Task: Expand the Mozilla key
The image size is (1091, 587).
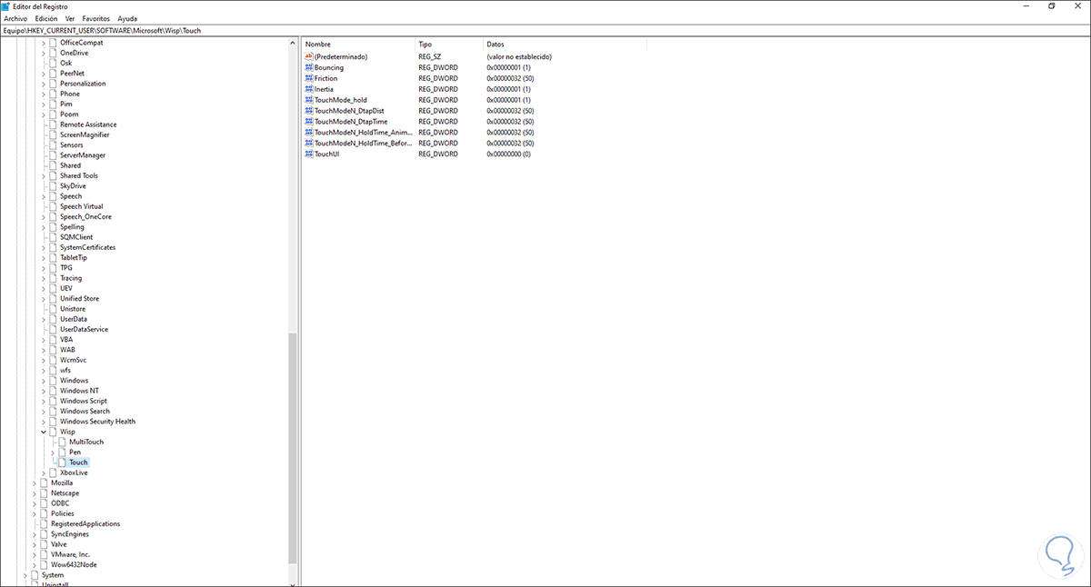Action: click(33, 483)
